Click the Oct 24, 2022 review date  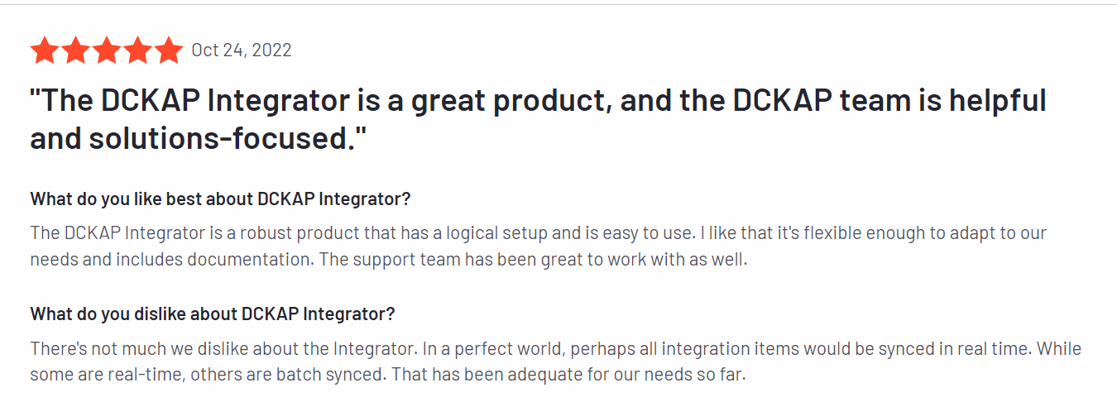(242, 50)
